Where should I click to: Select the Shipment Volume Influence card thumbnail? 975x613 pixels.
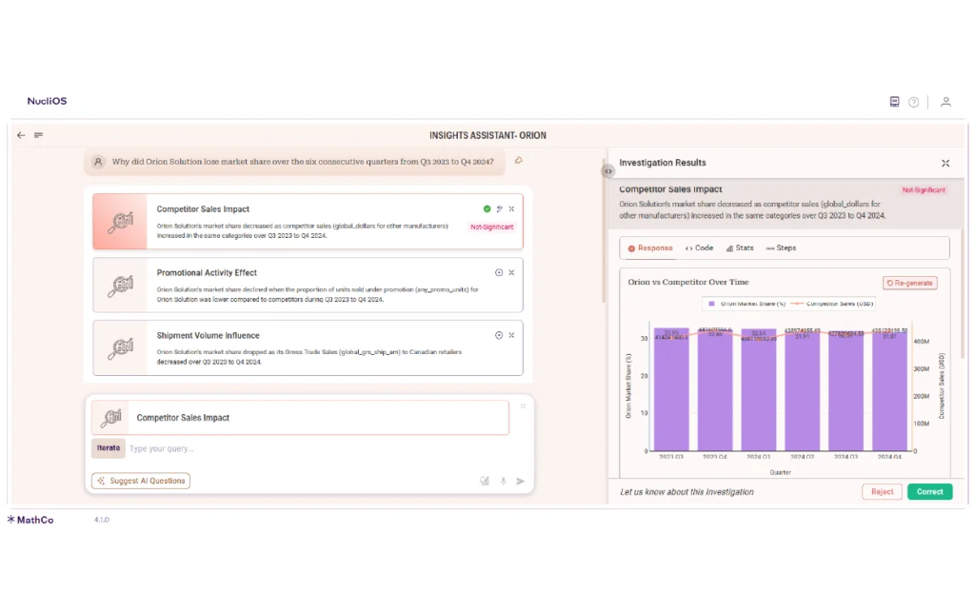pyautogui.click(x=120, y=348)
